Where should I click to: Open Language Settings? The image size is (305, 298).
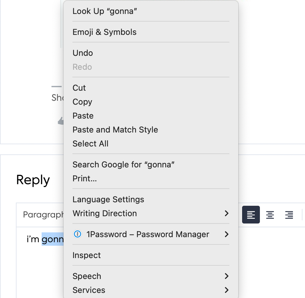(151, 199)
